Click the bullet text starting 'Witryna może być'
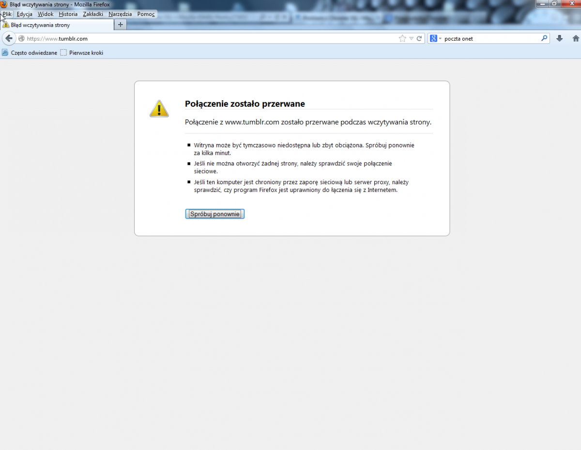The height and width of the screenshot is (450, 581). (x=304, y=149)
